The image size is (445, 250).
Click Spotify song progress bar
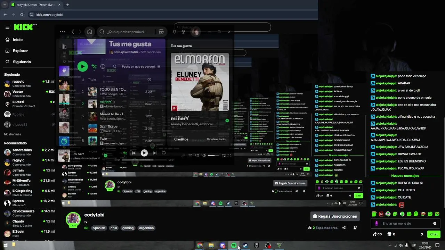(x=144, y=160)
